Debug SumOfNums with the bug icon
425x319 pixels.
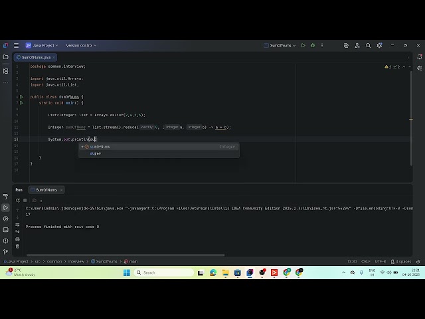click(x=313, y=46)
